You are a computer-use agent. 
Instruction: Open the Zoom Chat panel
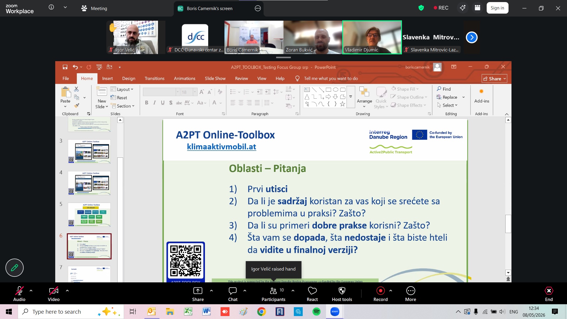[233, 294]
